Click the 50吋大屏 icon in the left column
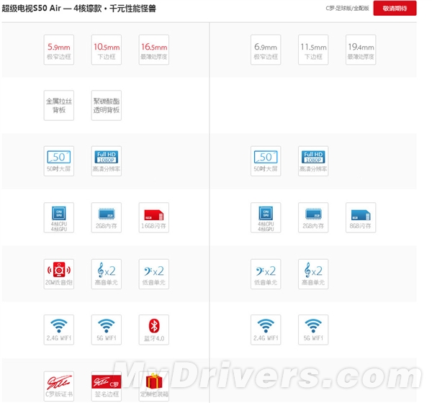 coord(59,161)
